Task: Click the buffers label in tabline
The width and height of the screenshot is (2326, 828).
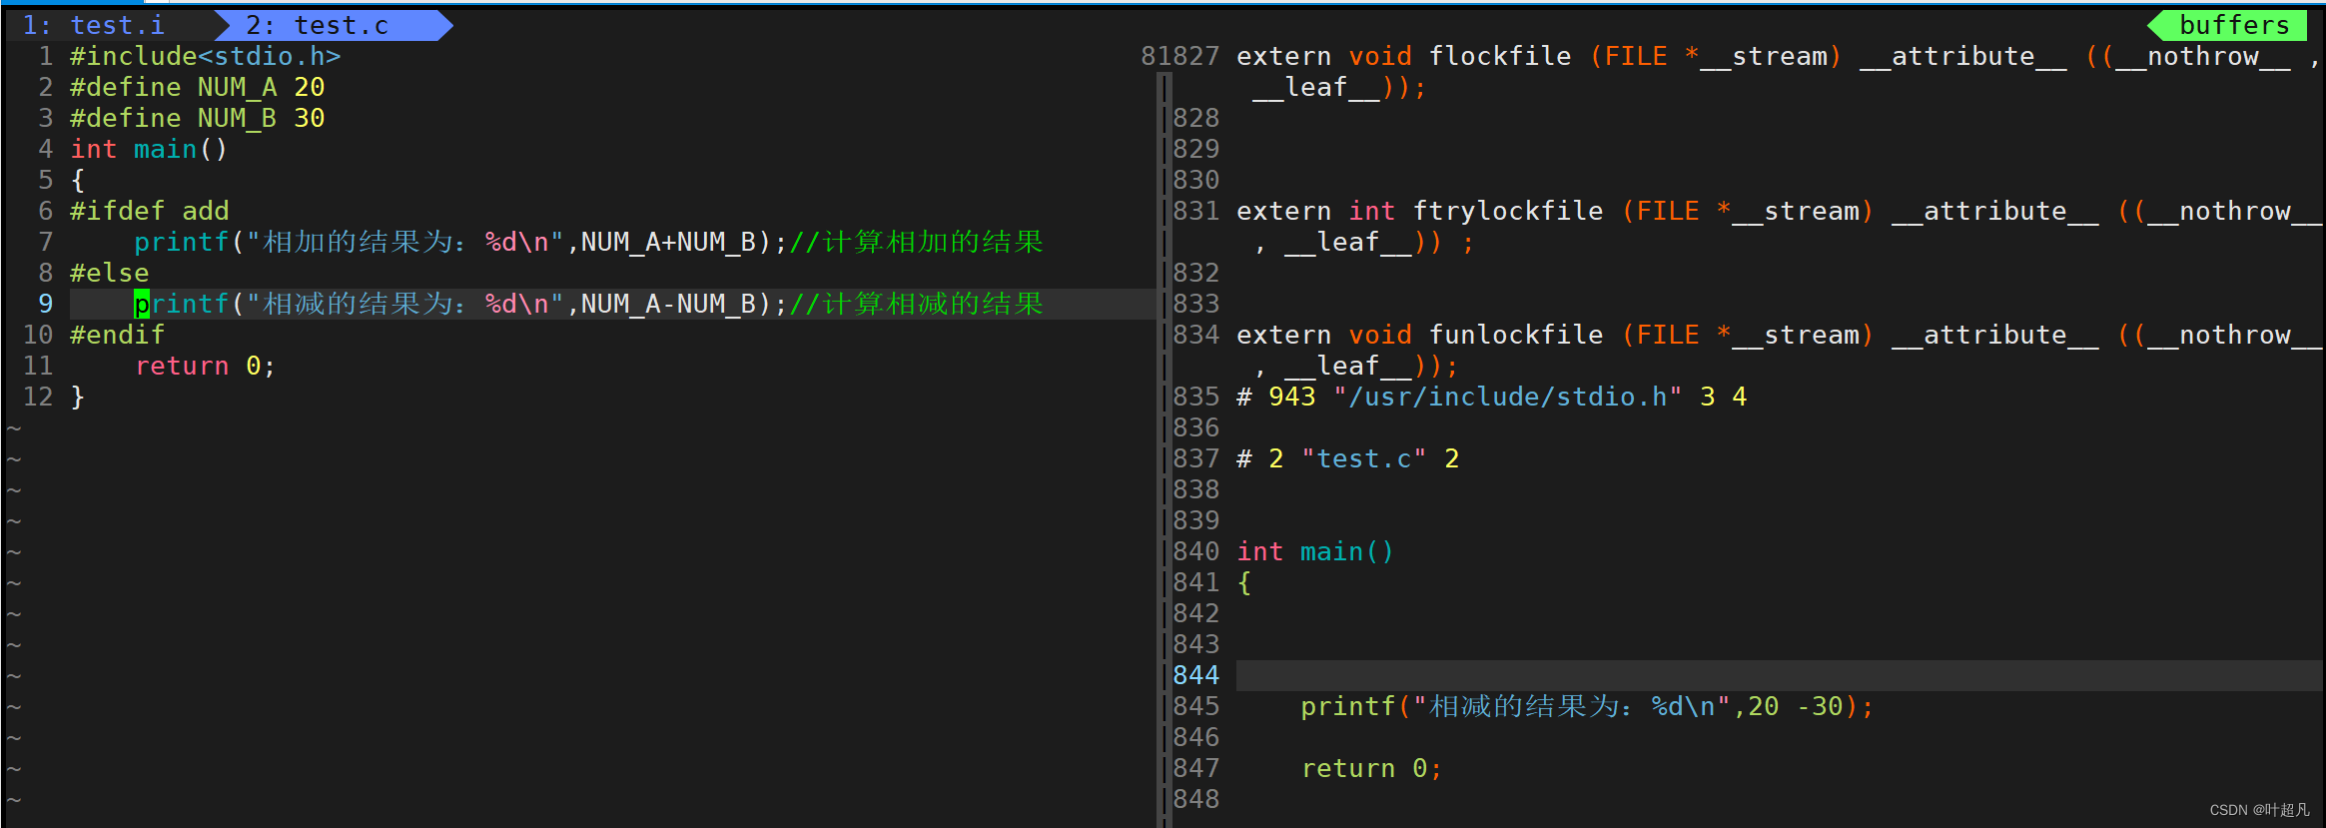Action: pos(2234,25)
